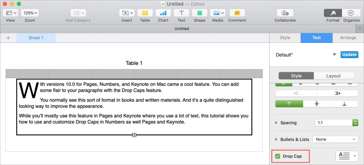Image resolution: width=364 pixels, height=165 pixels.
Task: Open the Drop Cap style picker
Action: pyautogui.click(x=347, y=156)
